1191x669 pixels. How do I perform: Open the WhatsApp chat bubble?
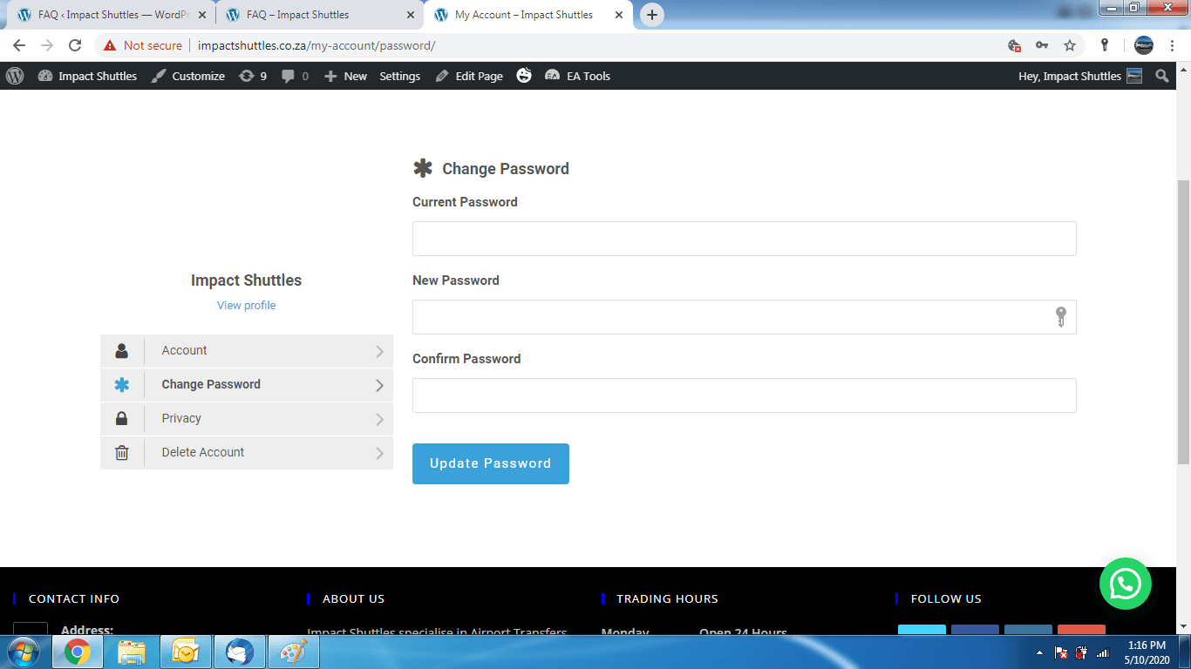click(x=1126, y=585)
